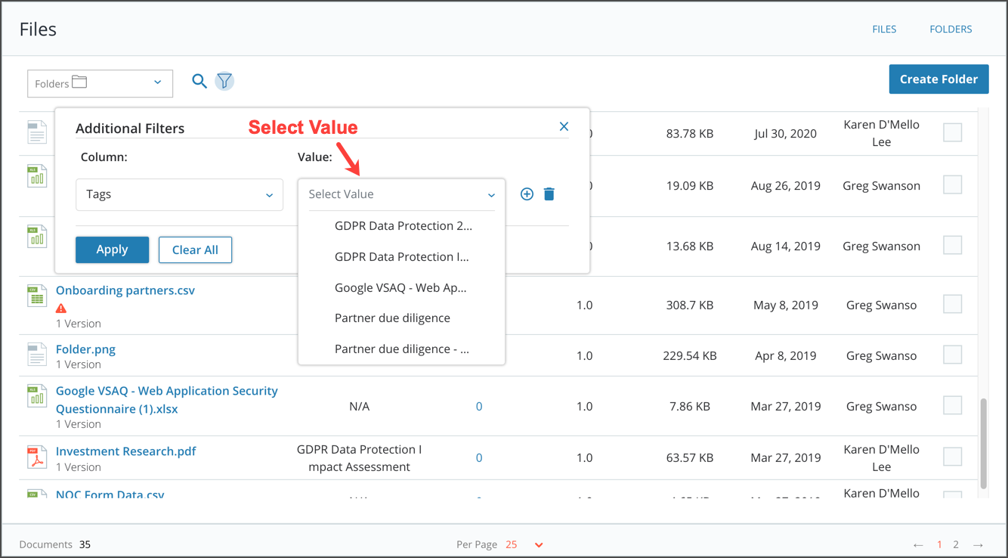Click the GDPR Data Protection Impact Assessment tag
1008x558 pixels.
coord(359,458)
